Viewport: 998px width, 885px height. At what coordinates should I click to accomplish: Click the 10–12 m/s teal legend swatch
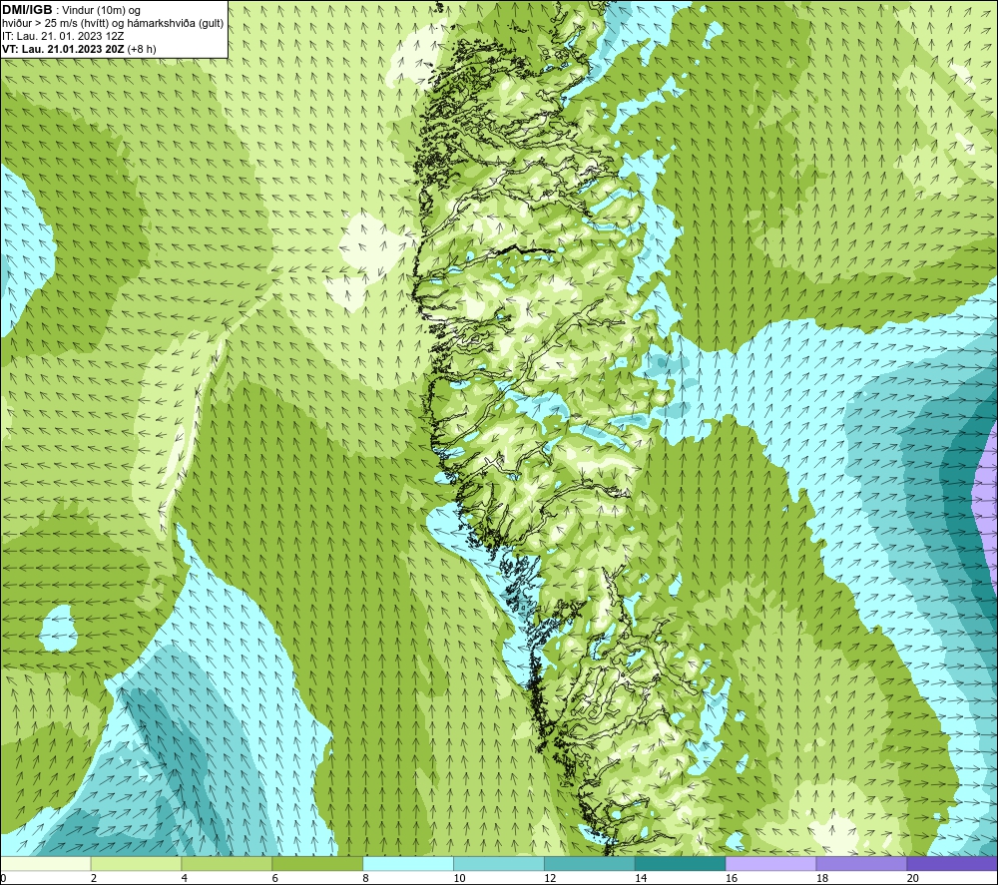499,863
